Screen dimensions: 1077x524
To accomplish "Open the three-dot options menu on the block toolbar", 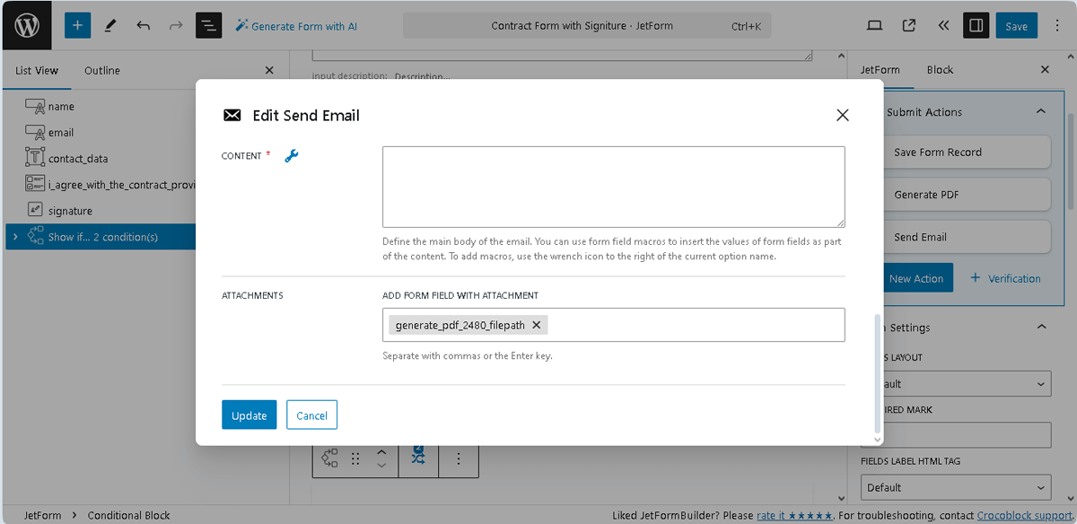I will (459, 458).
